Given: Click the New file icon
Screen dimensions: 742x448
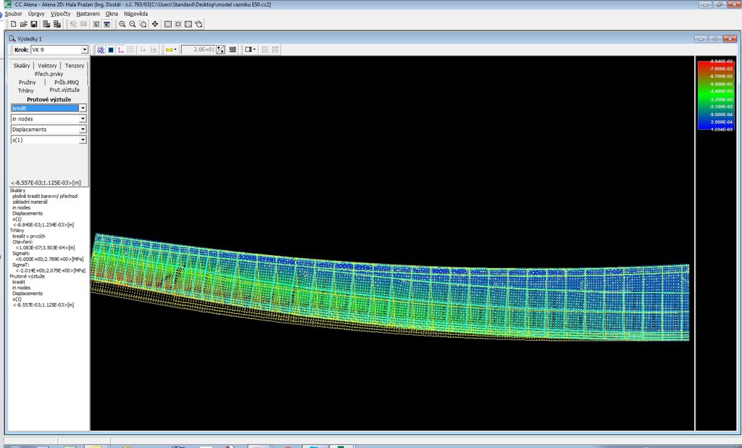Looking at the screenshot, I should (13, 24).
